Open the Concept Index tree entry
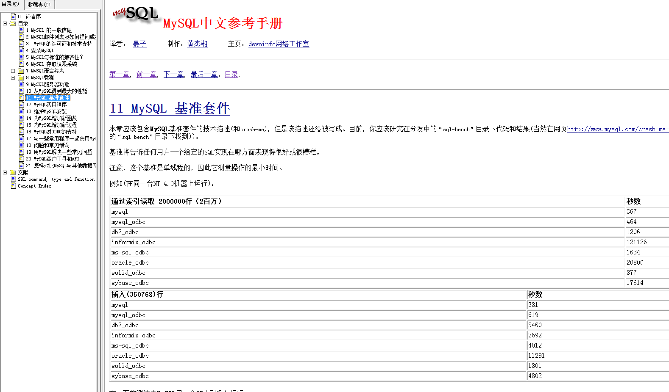The width and height of the screenshot is (669, 392). pyautogui.click(x=34, y=186)
